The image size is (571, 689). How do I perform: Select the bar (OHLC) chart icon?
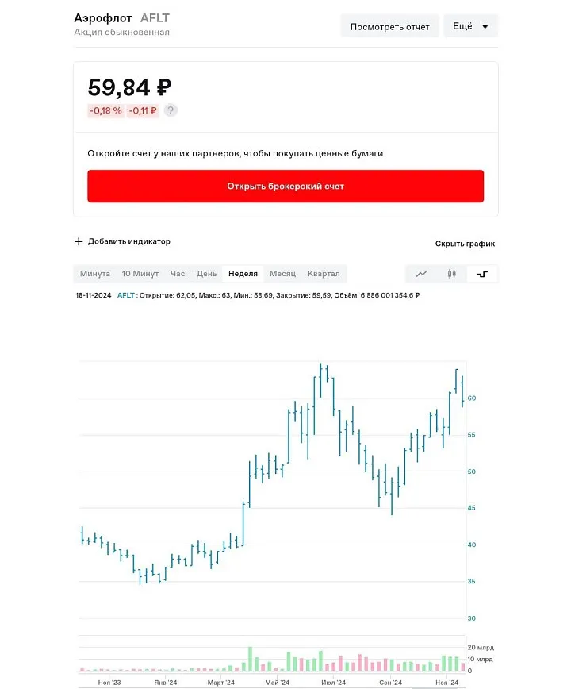tap(482, 274)
